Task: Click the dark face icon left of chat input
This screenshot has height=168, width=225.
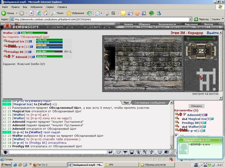Action: 6,152
